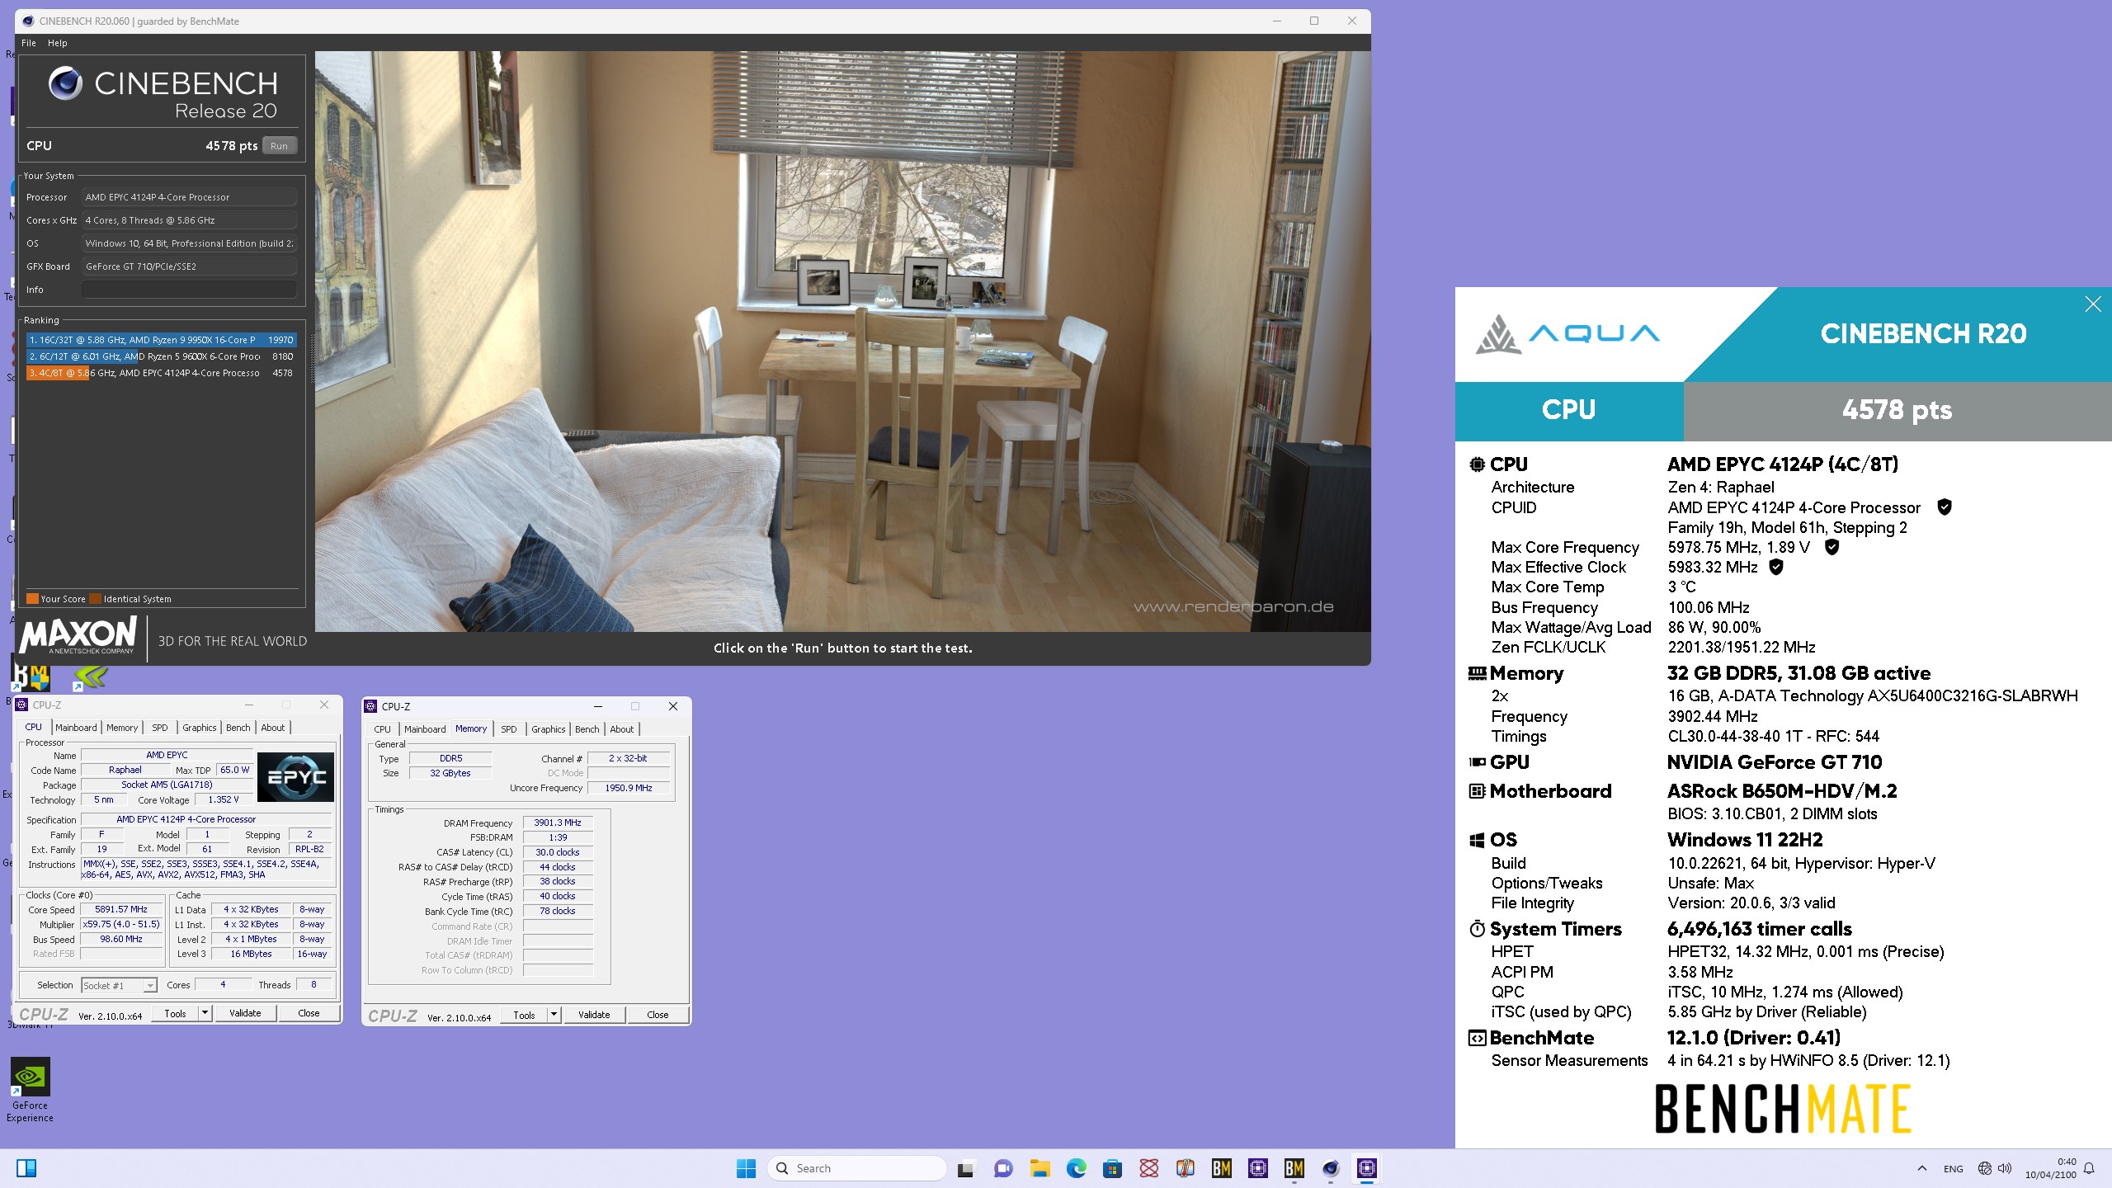Open the GeForce Experience desktop shortcut
This screenshot has height=1188, width=2112.
(30, 1091)
